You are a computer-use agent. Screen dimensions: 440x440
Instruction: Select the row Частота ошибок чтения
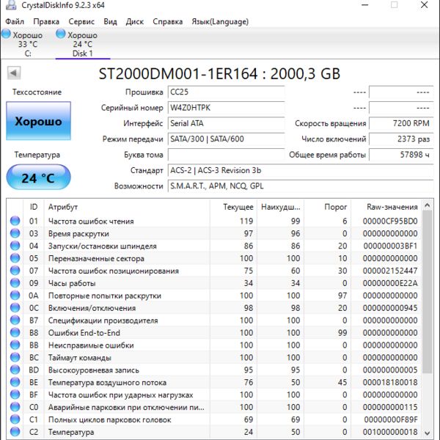pos(214,221)
